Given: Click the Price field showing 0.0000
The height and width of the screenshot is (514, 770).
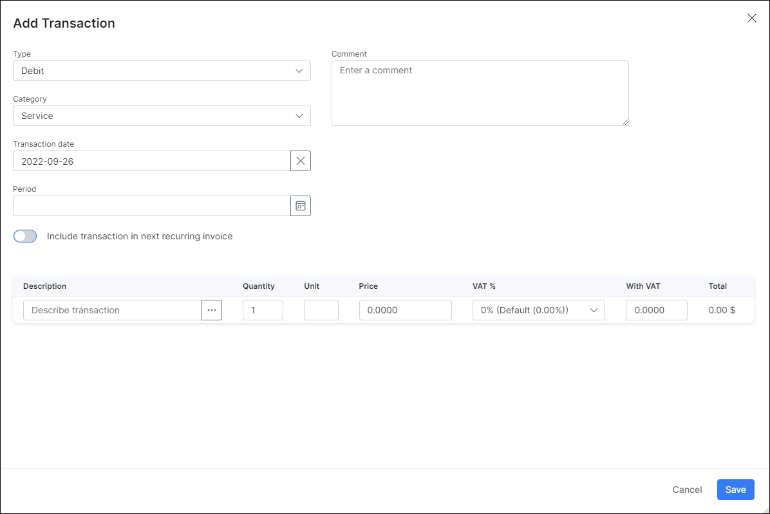Looking at the screenshot, I should pyautogui.click(x=405, y=309).
